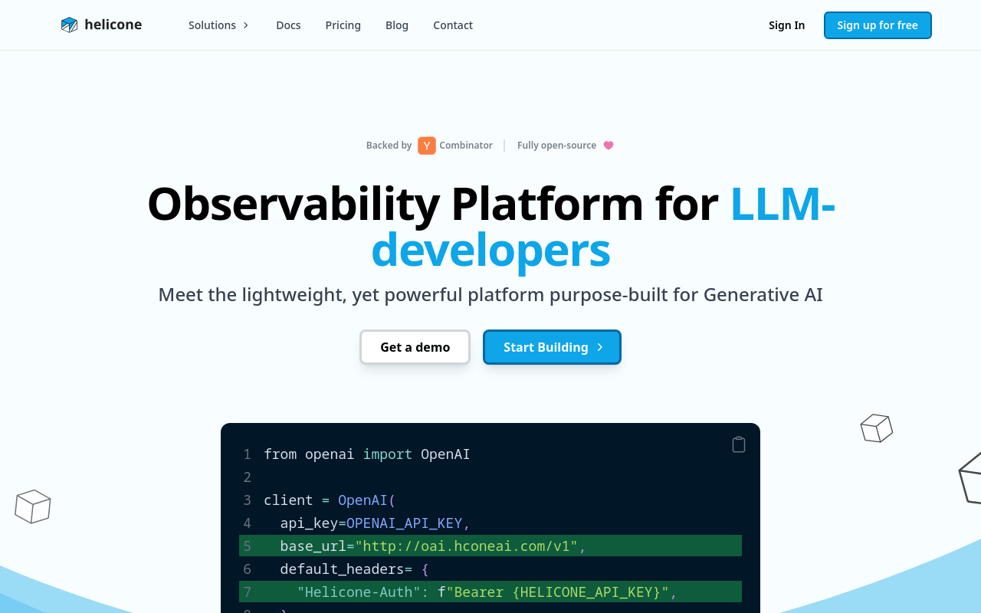
Task: Go to the Pricing page
Action: coord(343,25)
